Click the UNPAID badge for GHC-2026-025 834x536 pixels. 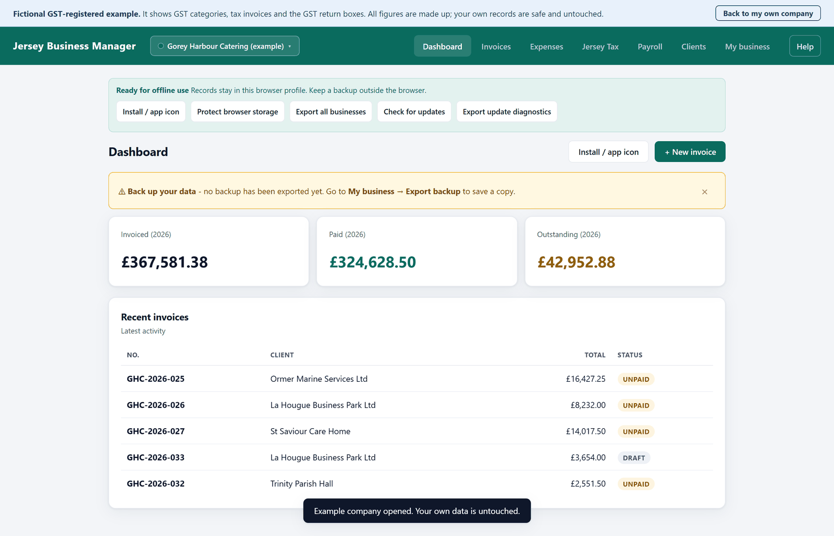click(x=636, y=379)
